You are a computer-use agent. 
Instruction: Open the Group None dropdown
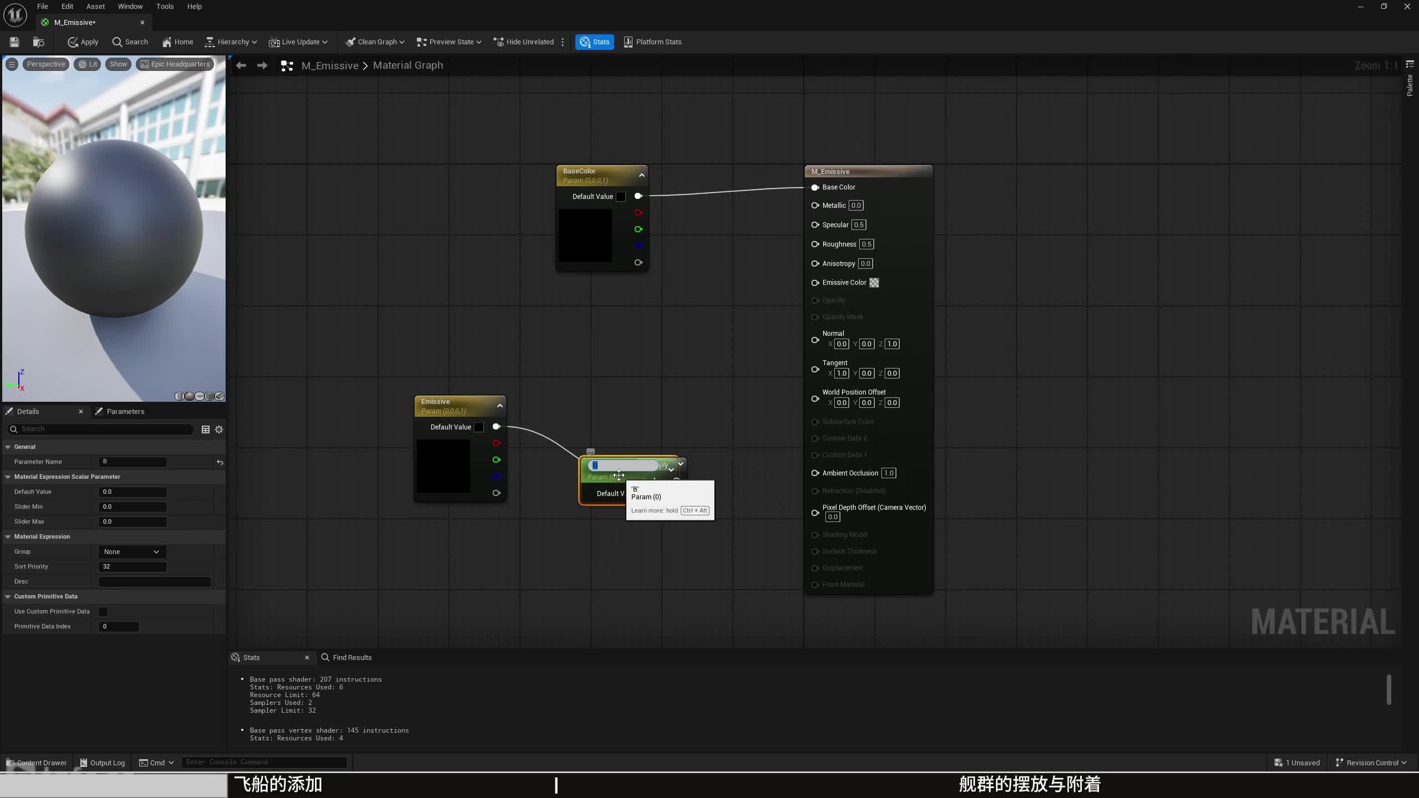click(132, 552)
